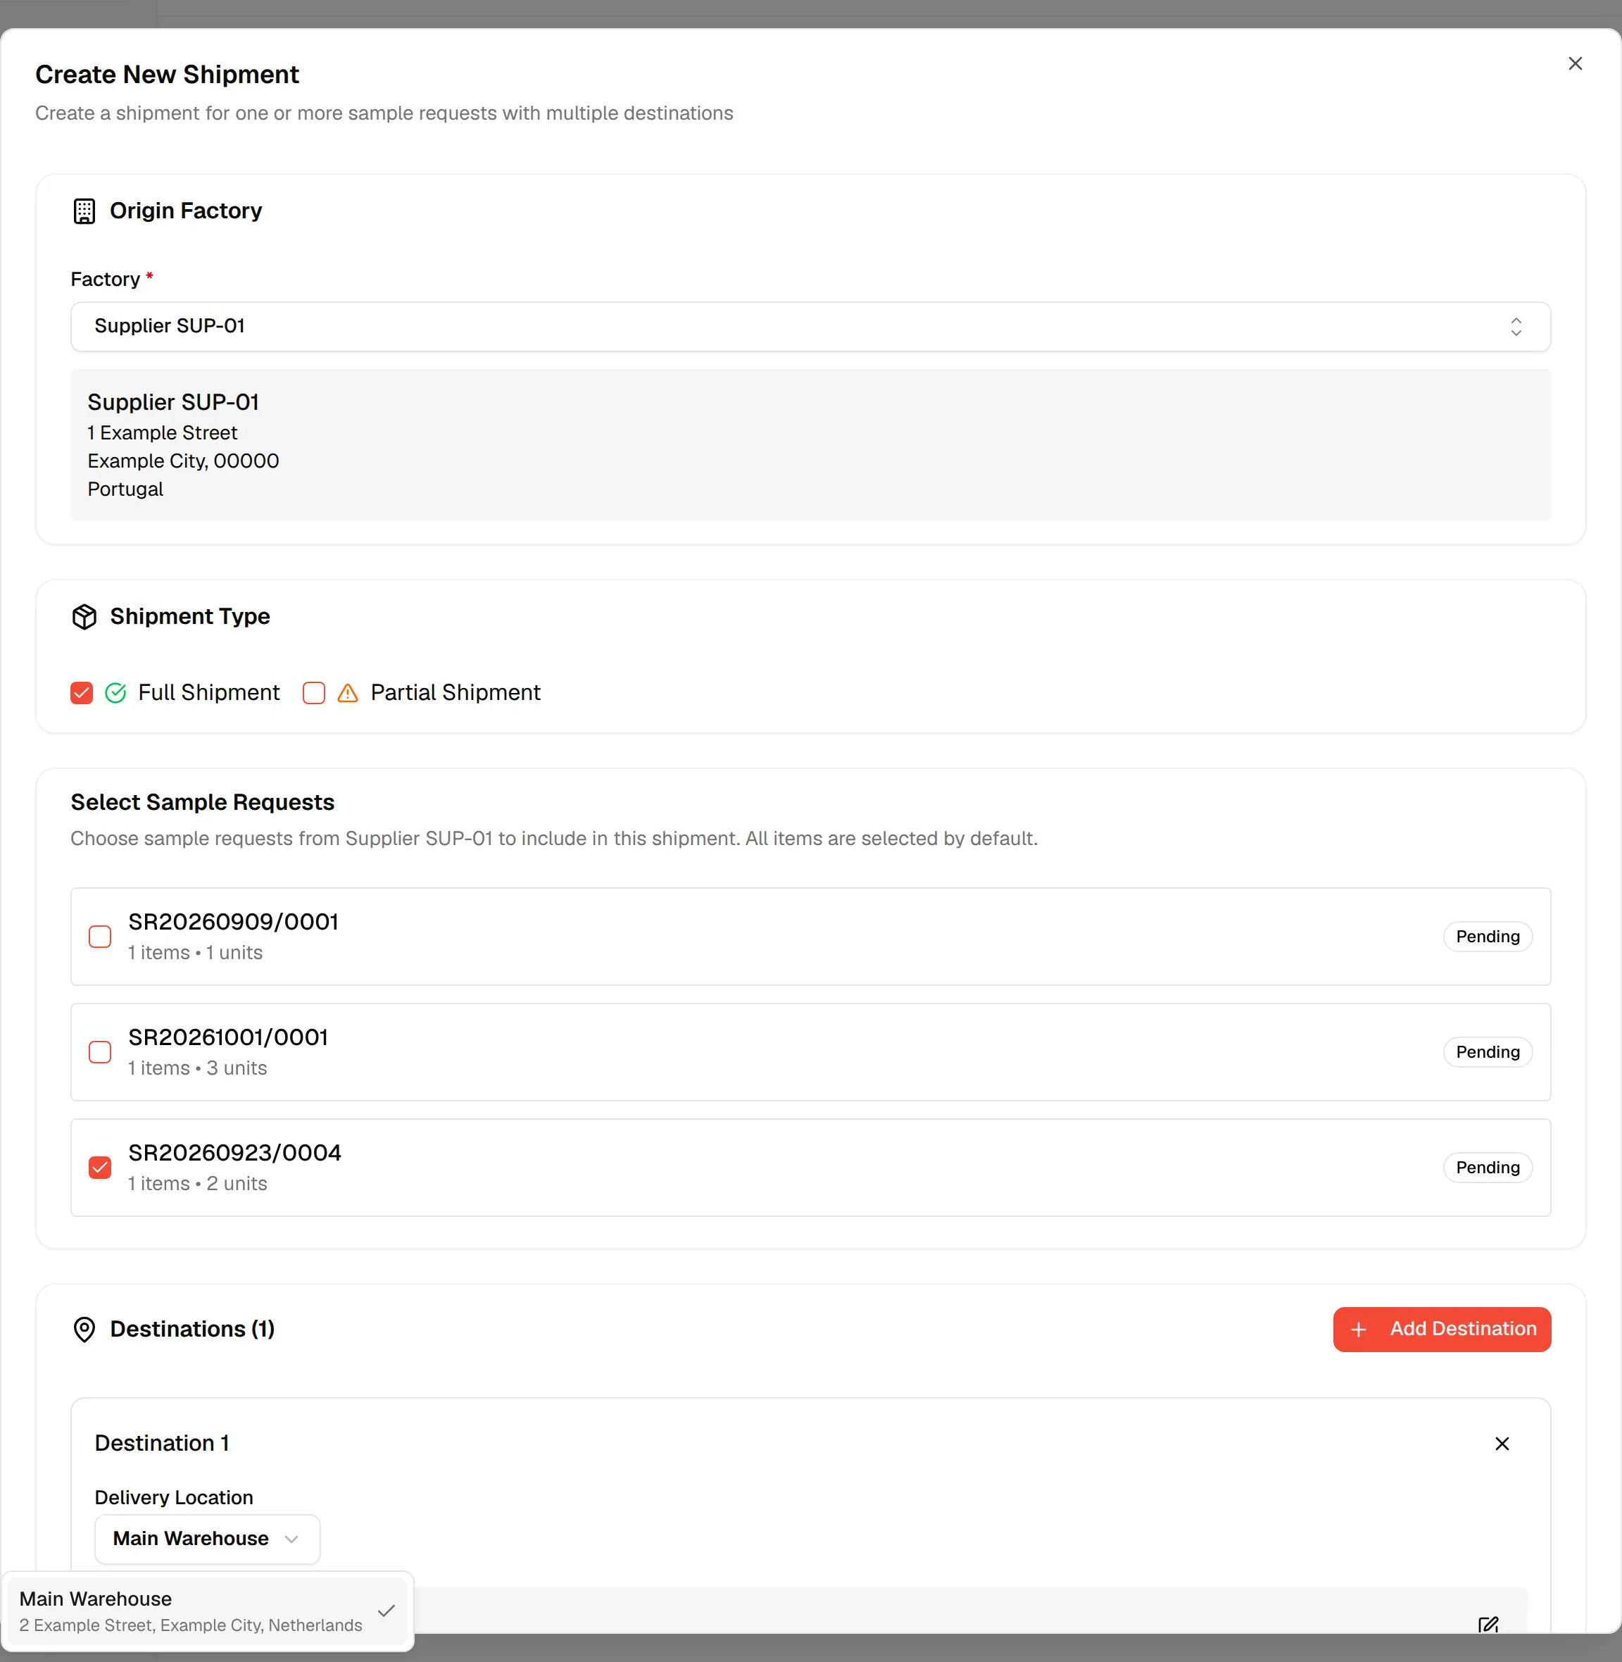Check the Partial Shipment checkbox
Viewport: 1622px width, 1662px height.
click(313, 692)
